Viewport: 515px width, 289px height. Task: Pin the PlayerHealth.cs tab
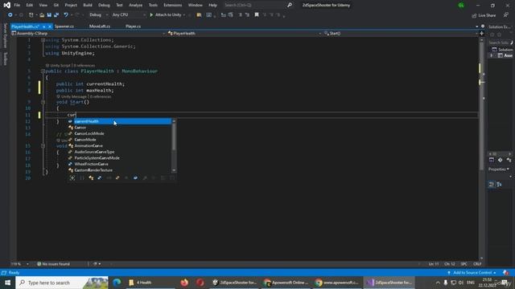43,26
